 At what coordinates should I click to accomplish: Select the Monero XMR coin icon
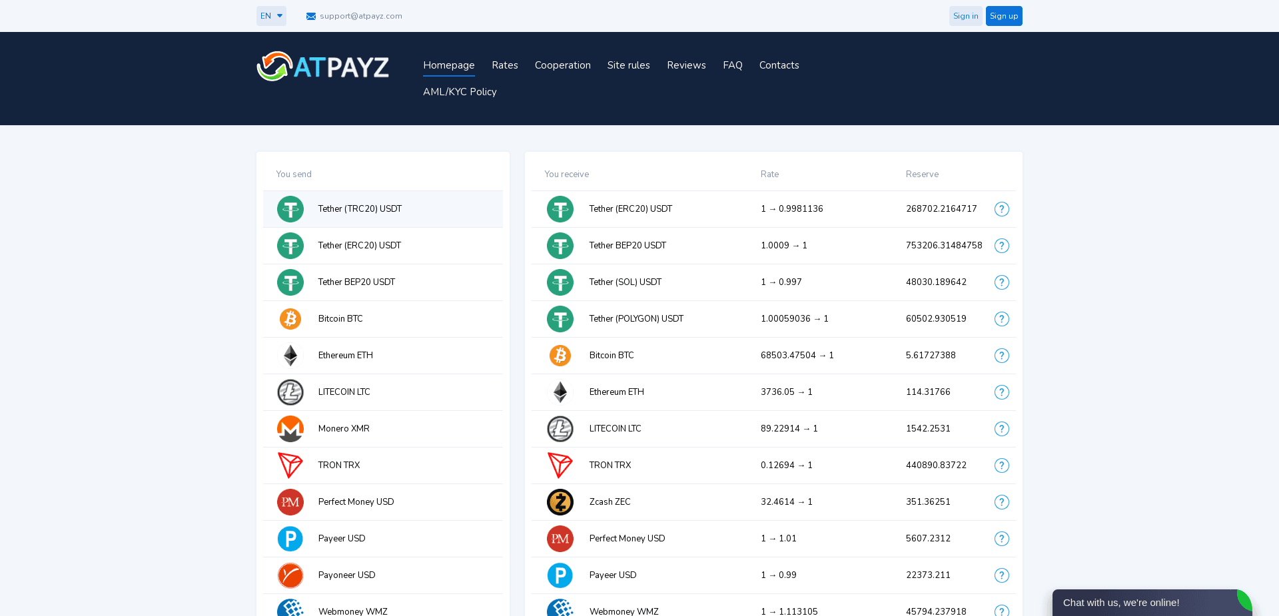(290, 429)
